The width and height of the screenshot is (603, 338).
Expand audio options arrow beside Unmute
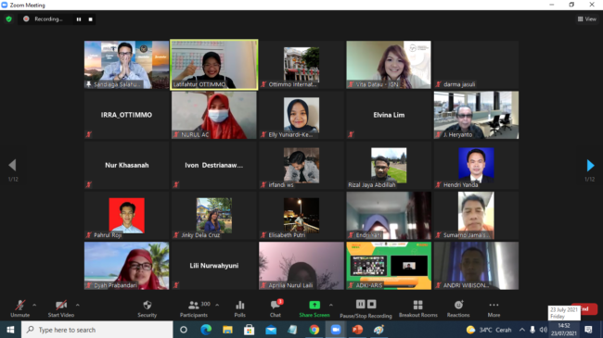point(34,305)
